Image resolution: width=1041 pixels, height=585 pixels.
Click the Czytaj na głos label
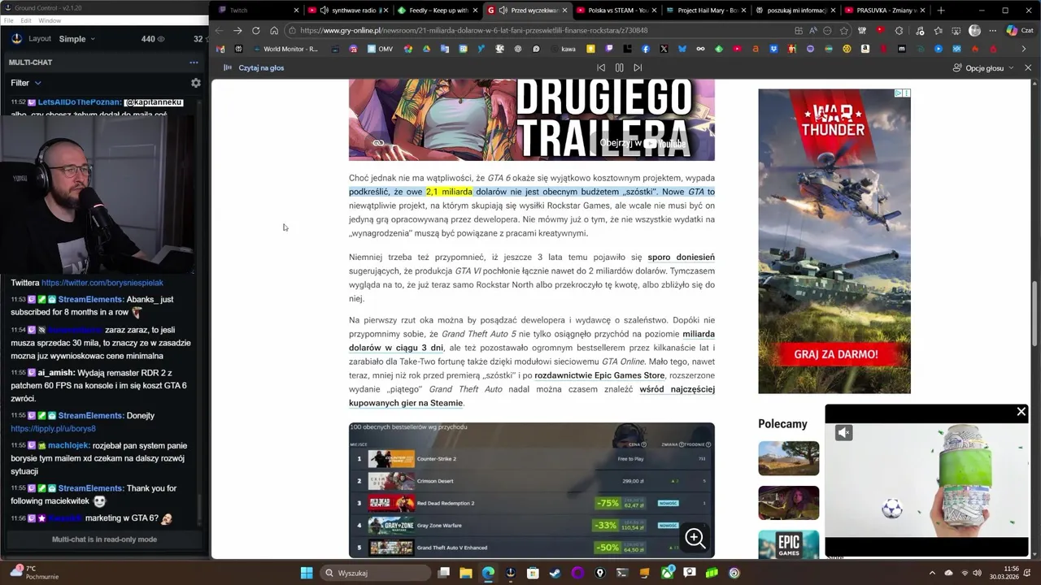coord(261,68)
